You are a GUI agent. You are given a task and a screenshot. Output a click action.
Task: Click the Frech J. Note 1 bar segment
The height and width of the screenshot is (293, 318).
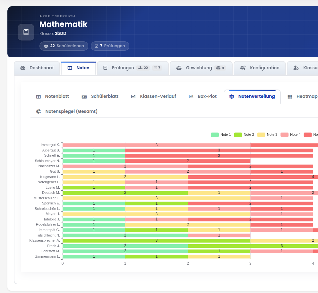tap(125, 246)
